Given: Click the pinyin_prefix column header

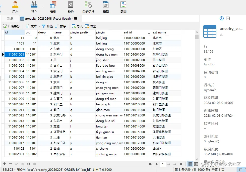Looking at the screenshot, I should (83, 32).
